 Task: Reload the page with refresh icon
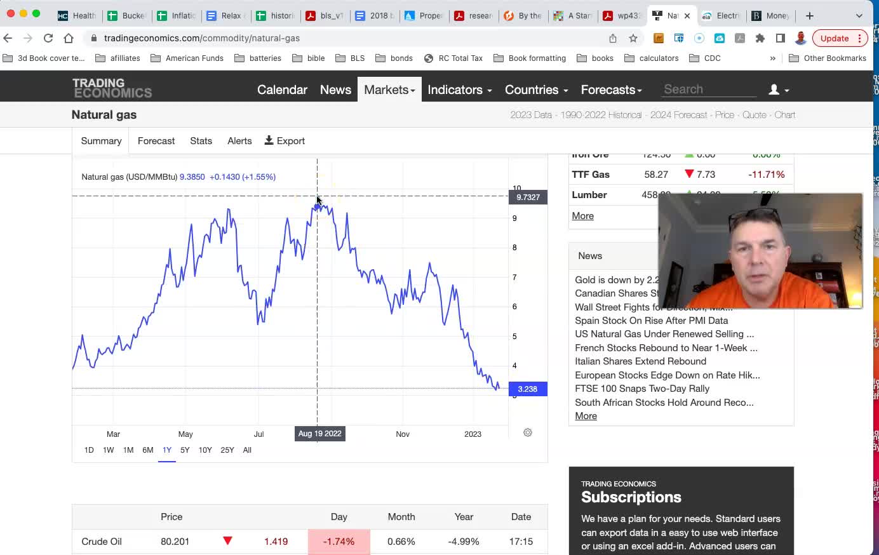[48, 38]
